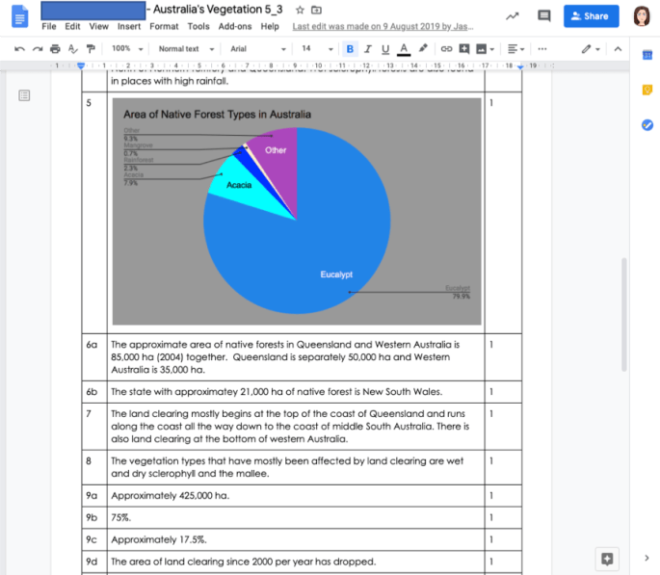Show the document outline
The height and width of the screenshot is (575, 660).
[24, 95]
